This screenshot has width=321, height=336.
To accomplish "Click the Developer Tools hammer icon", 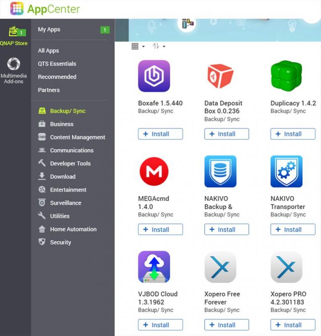I will click(42, 163).
